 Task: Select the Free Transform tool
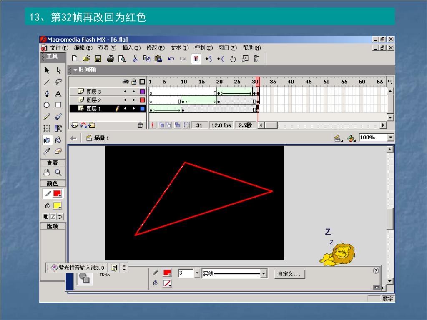[47, 128]
